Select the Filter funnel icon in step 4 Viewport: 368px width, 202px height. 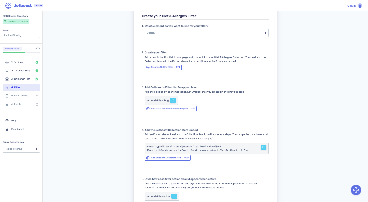(x=7, y=87)
